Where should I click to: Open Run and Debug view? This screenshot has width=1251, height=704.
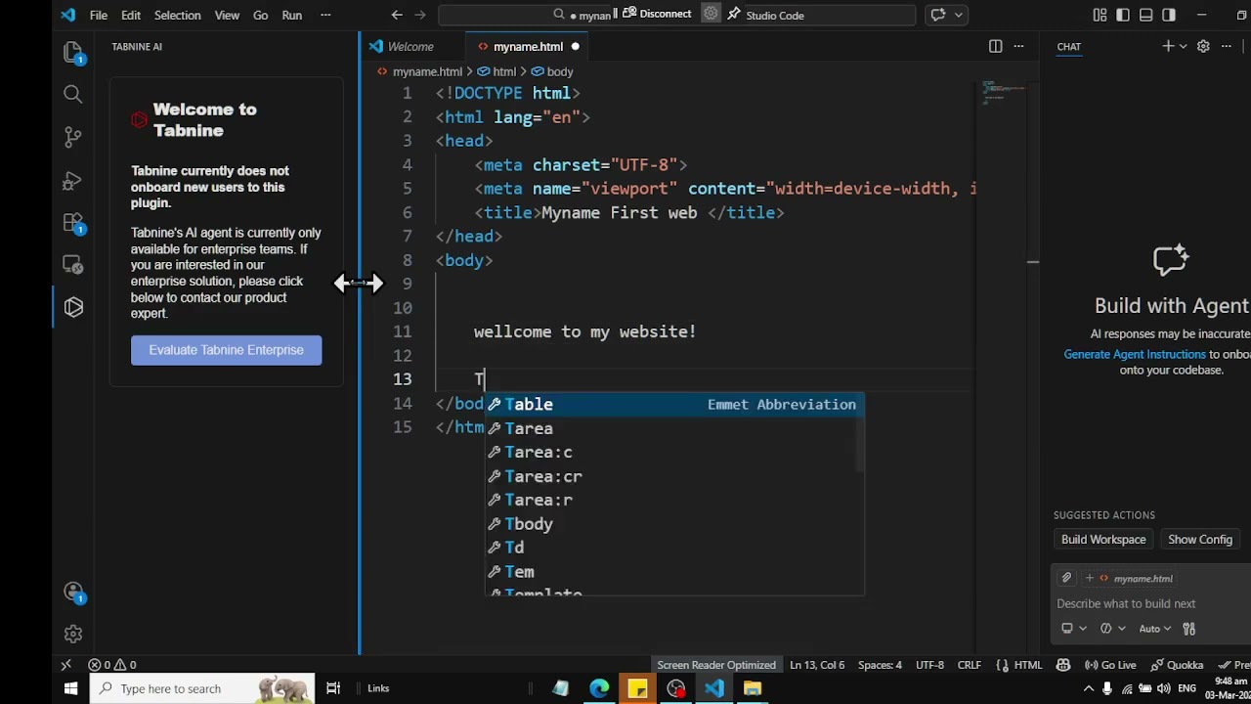[73, 180]
